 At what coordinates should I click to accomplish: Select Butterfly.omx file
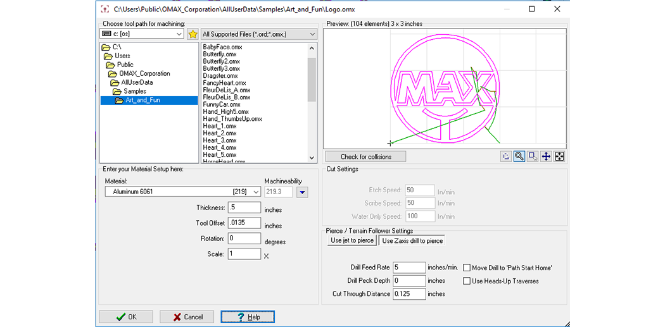(x=220, y=54)
